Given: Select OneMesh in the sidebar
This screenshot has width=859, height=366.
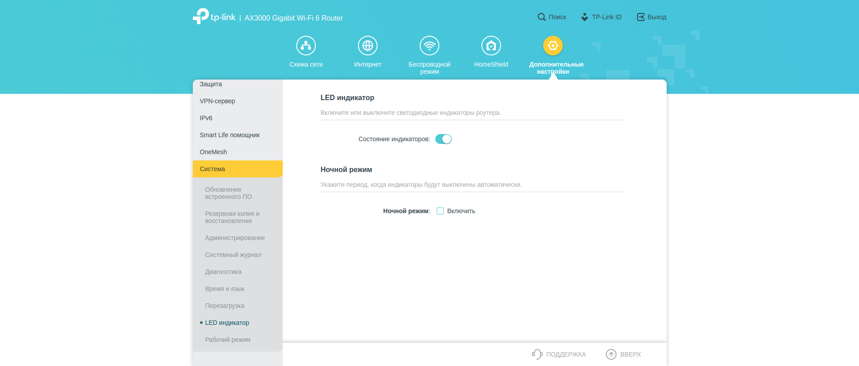Looking at the screenshot, I should pos(213,152).
